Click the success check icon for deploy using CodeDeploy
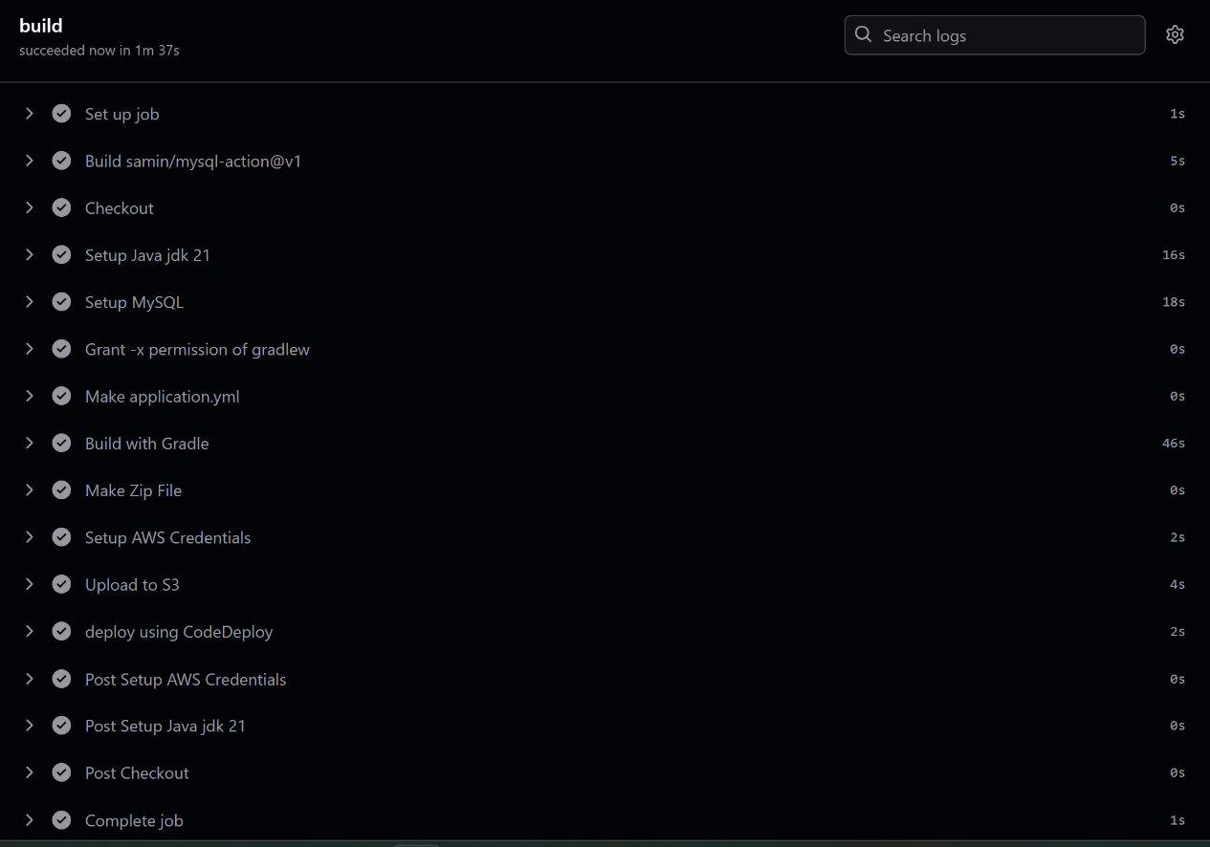Viewport: 1210px width, 847px height. (x=61, y=632)
